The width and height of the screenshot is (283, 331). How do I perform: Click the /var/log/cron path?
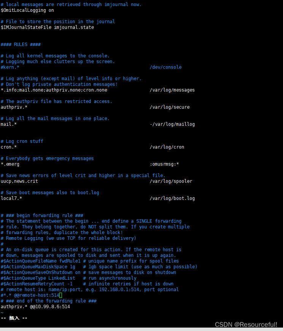pos(167,147)
